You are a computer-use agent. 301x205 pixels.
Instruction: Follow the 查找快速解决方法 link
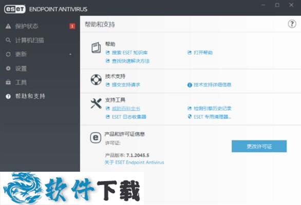coord(130,61)
